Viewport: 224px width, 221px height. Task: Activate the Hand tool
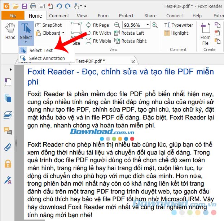point(10,31)
